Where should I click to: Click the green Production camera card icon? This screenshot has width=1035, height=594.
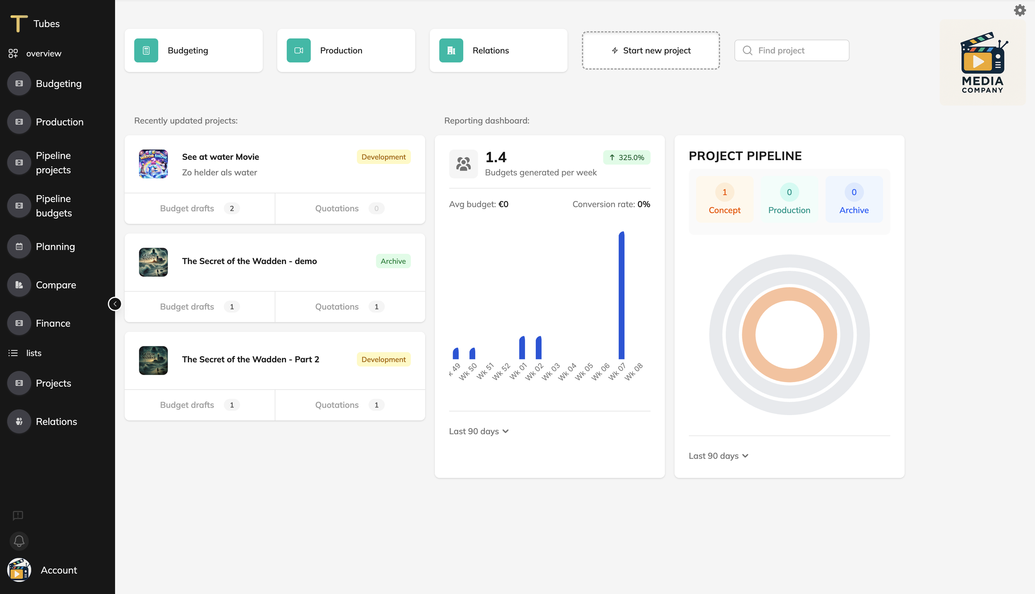click(298, 51)
